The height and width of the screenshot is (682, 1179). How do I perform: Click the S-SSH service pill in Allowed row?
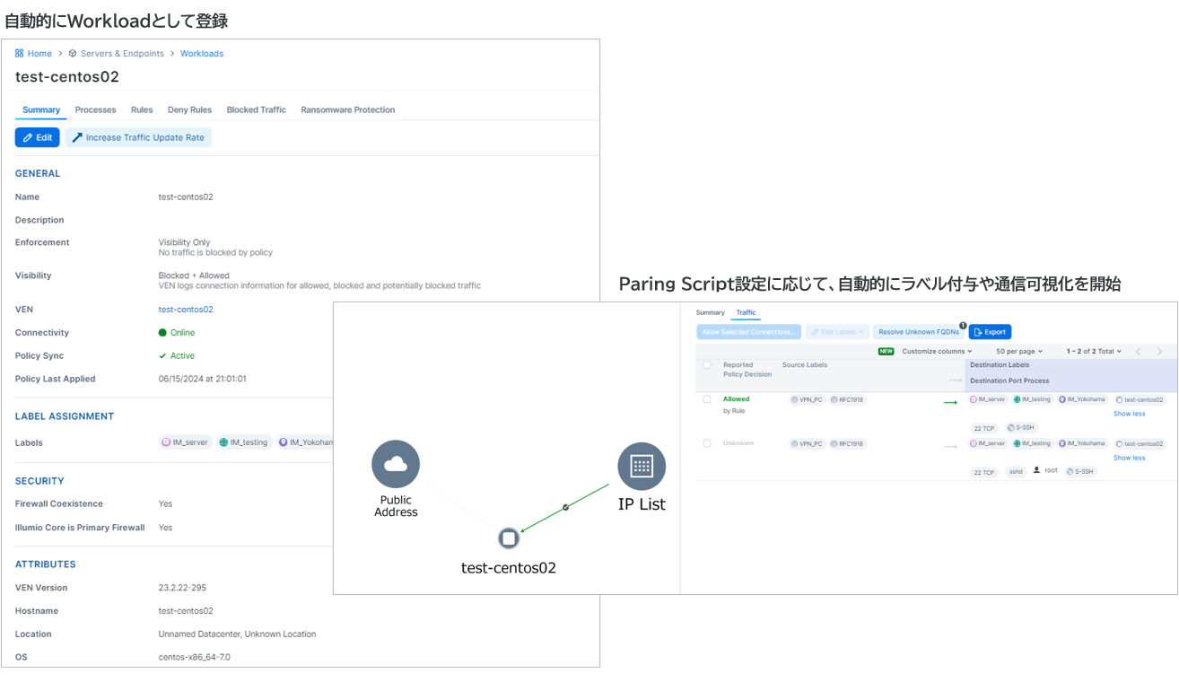click(x=1021, y=428)
